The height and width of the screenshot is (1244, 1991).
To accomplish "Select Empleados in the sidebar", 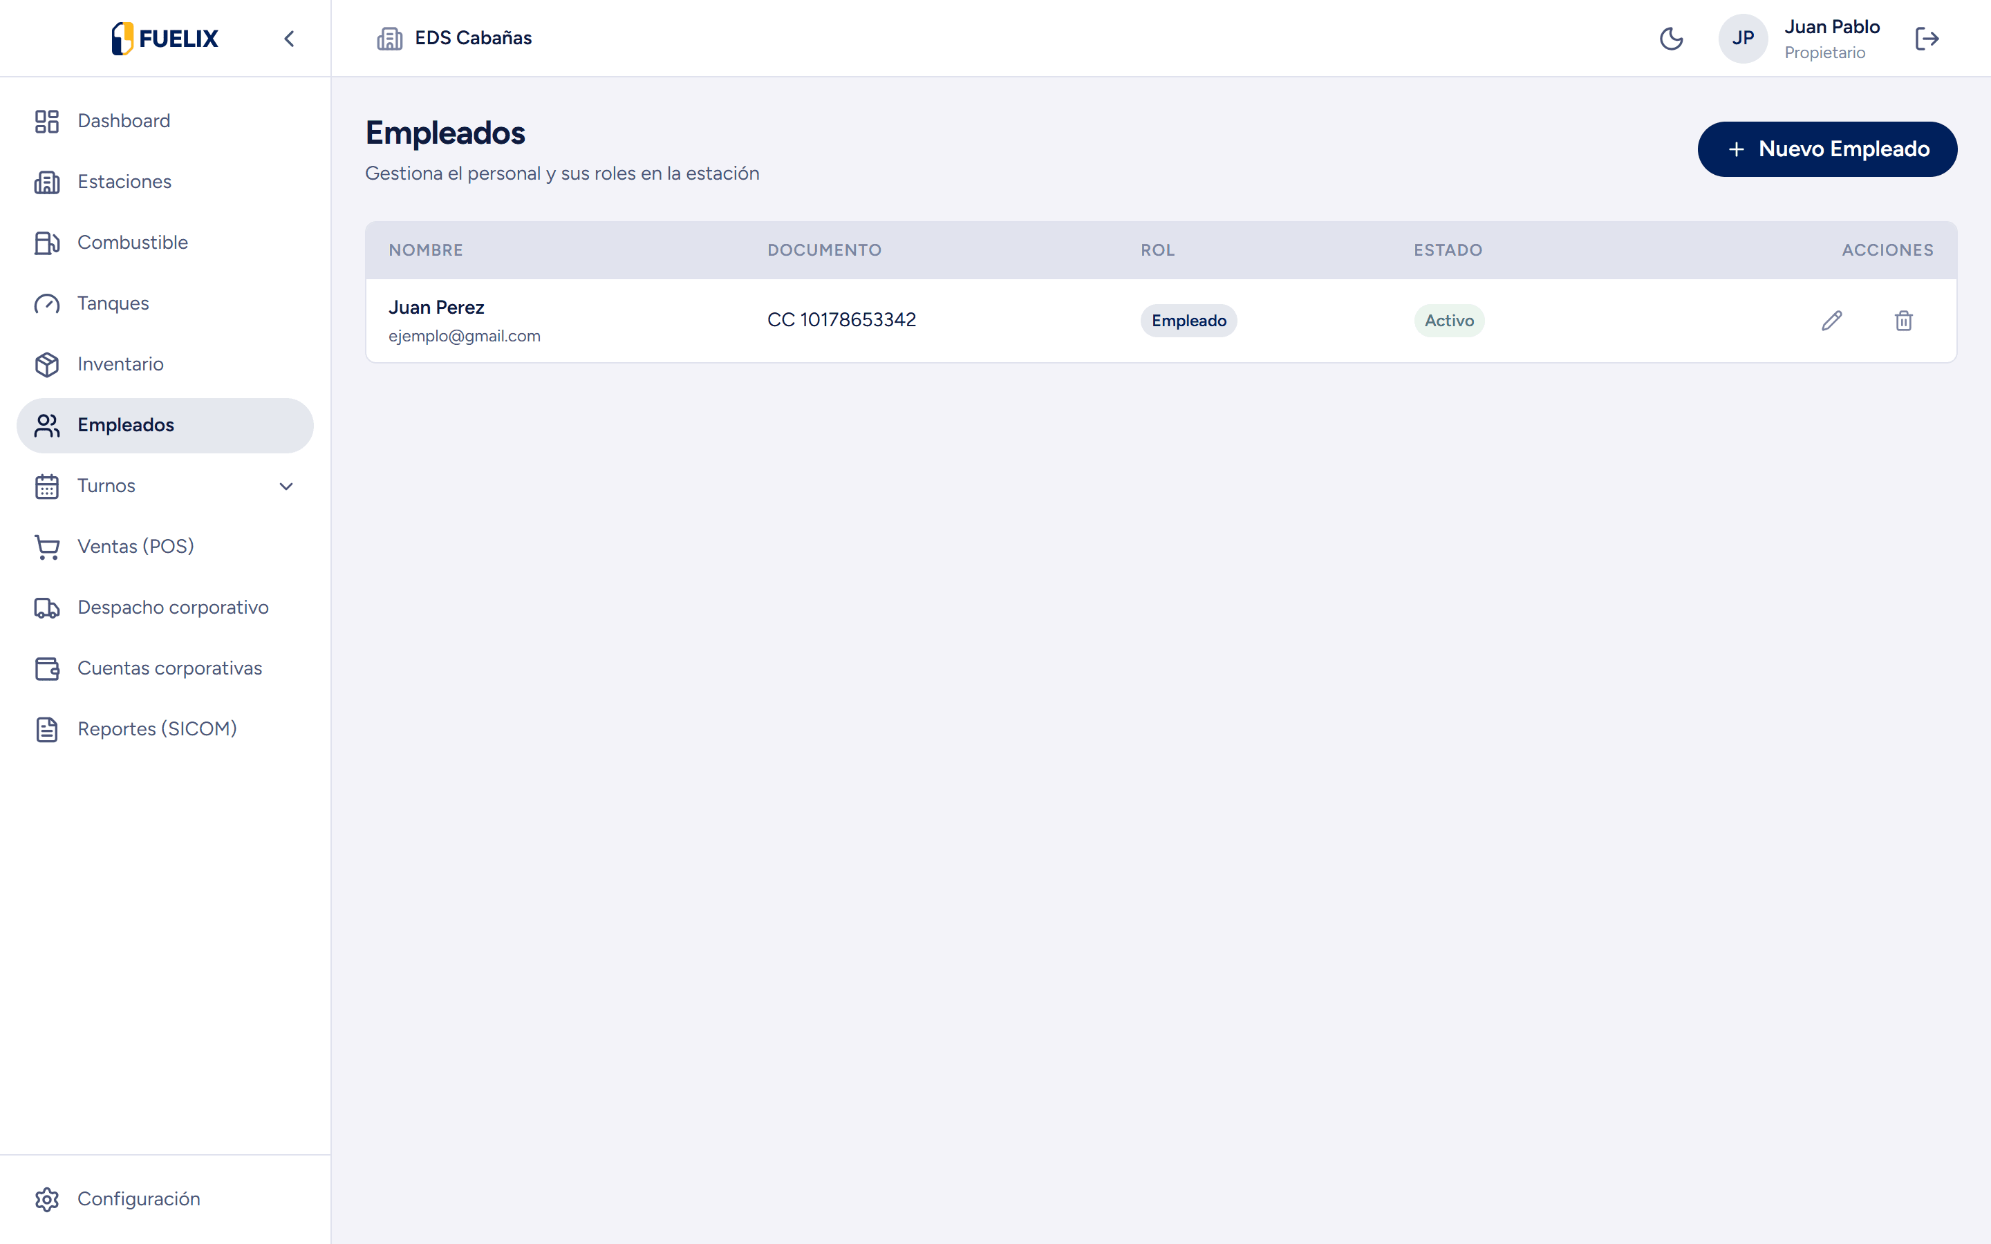I will tap(165, 425).
